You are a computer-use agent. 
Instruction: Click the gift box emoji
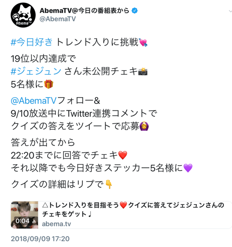(x=49, y=84)
